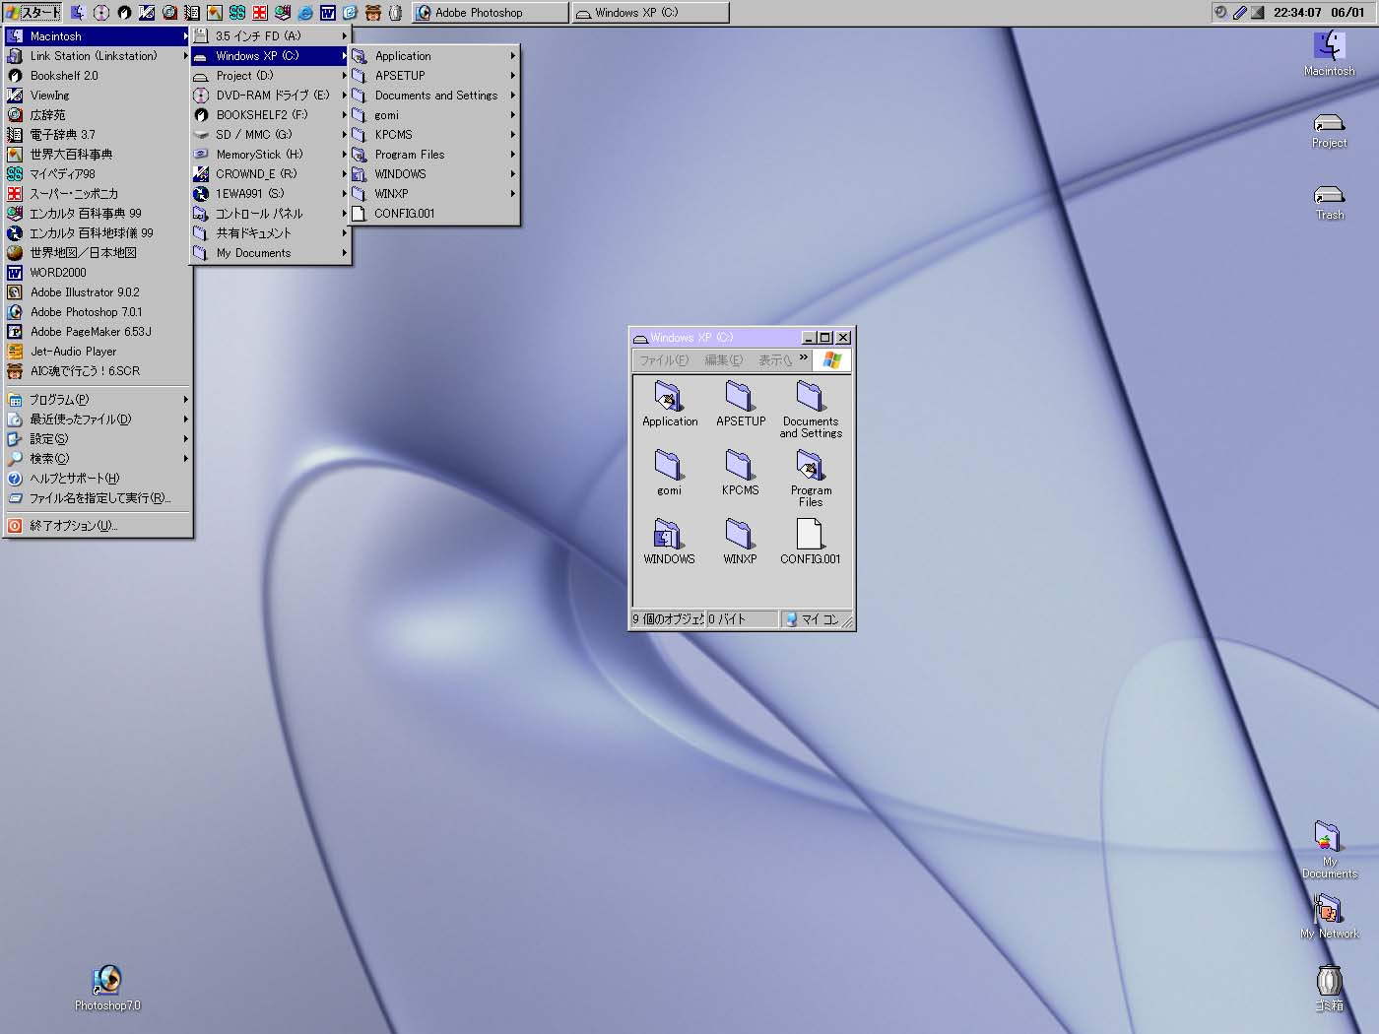Open CROWND_E (R:) submenu entry
The height and width of the screenshot is (1034, 1379).
pos(270,173)
